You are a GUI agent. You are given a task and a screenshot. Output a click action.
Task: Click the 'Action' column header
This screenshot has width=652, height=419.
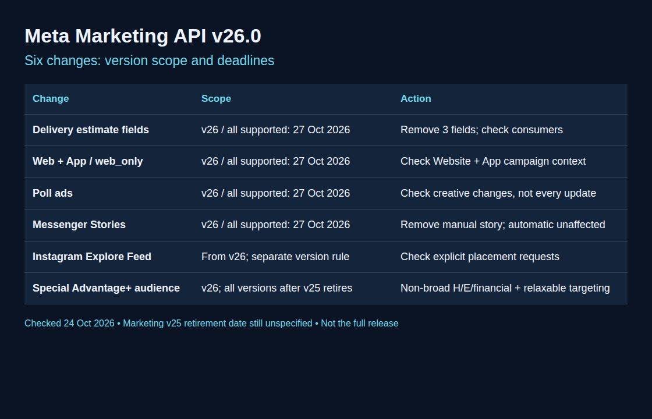(416, 98)
